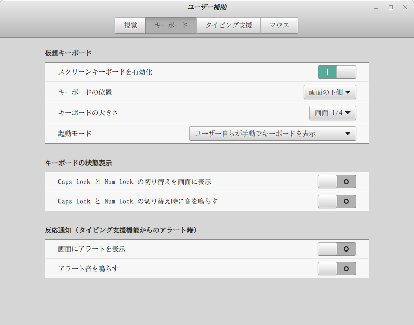Click the 反応通知 section heading

click(x=121, y=230)
